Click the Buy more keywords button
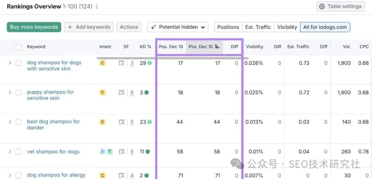This screenshot has width=372, height=179. click(x=34, y=27)
